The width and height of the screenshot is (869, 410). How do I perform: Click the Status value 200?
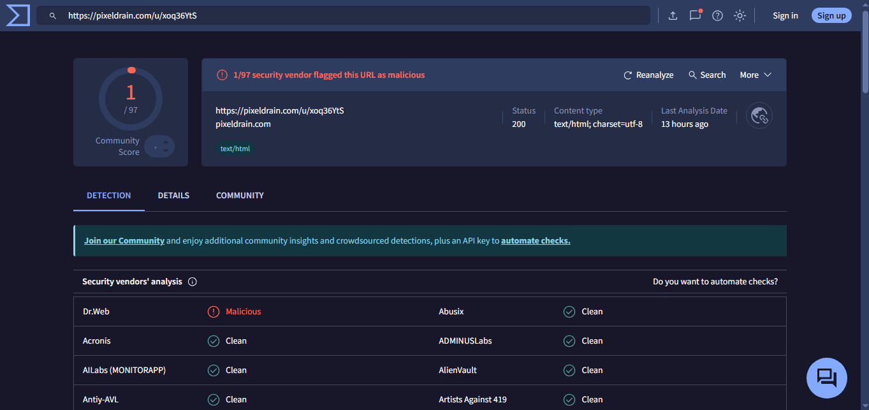click(519, 124)
